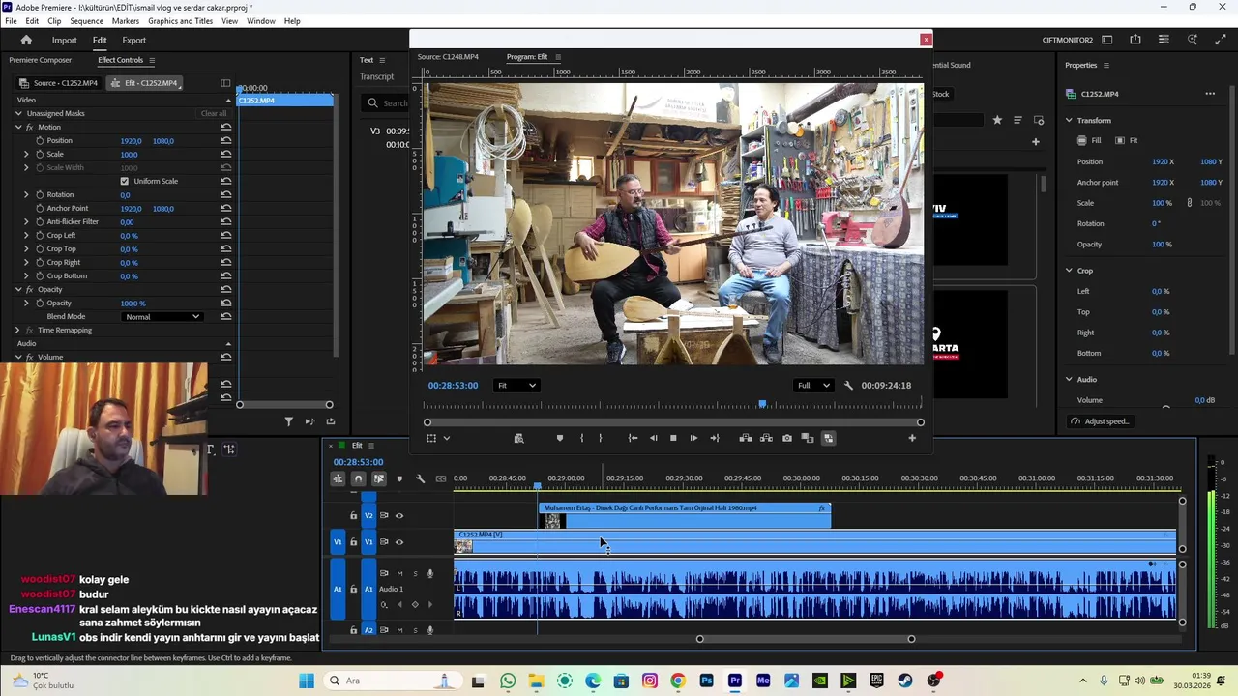The image size is (1238, 696).
Task: Add a marker in the Program monitor
Action: pos(560,438)
